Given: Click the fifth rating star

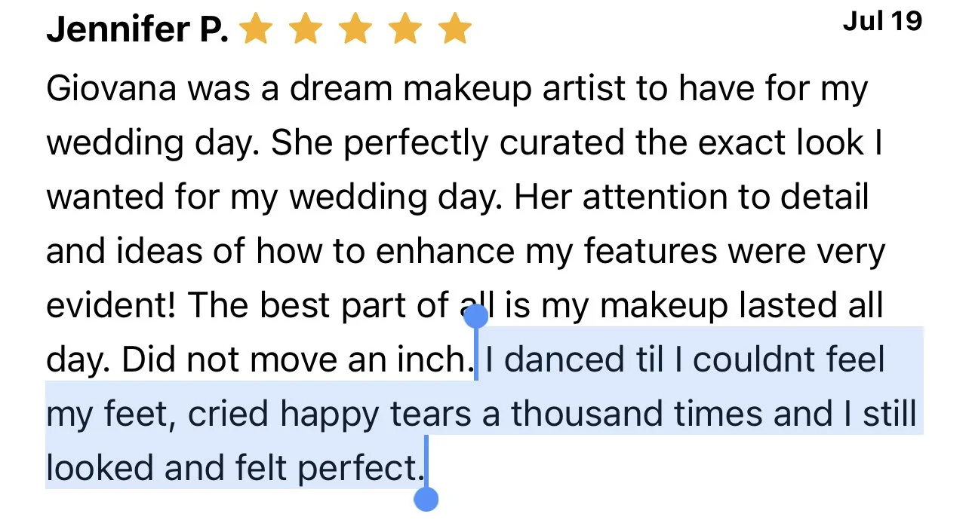Looking at the screenshot, I should click(x=455, y=31).
